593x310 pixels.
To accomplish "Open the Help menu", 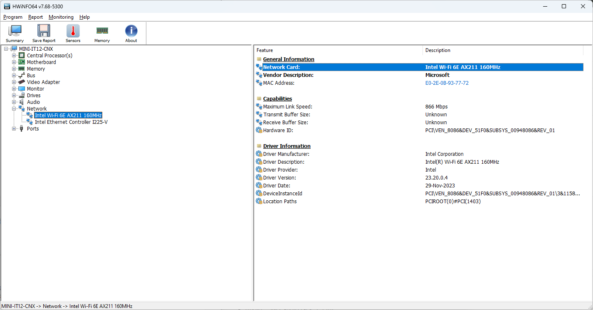I will 84,17.
